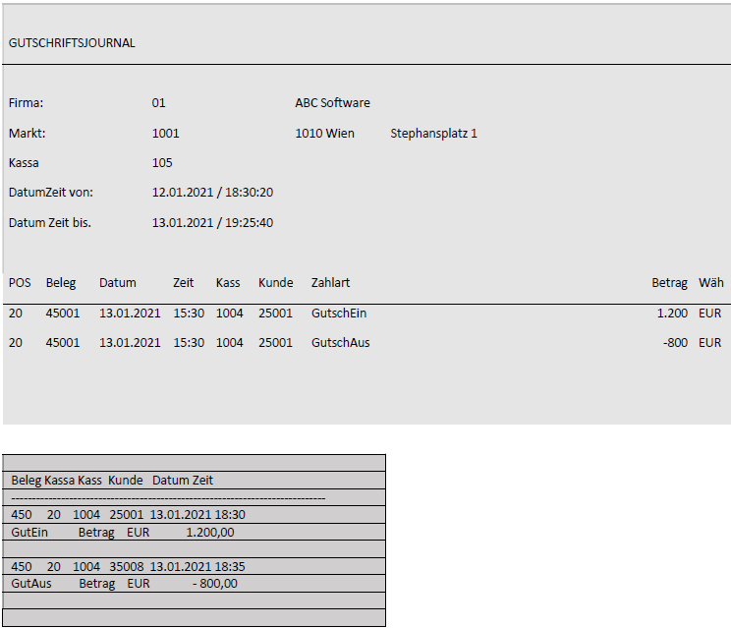Click the -800 amount in journal table
This screenshot has height=628, width=731.
pyautogui.click(x=674, y=343)
